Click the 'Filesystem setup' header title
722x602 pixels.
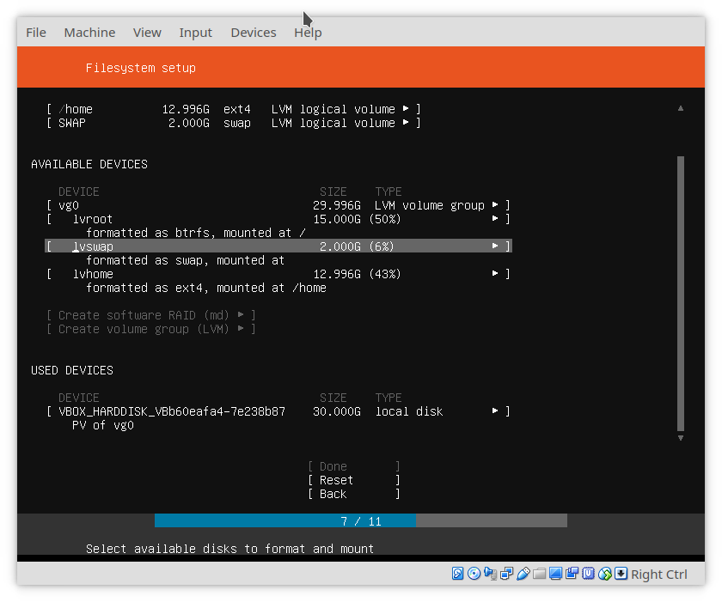point(140,68)
